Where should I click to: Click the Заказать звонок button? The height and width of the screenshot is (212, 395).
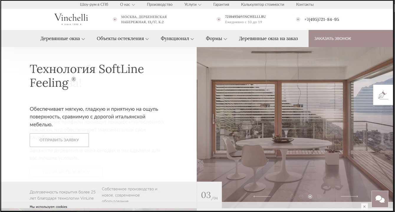click(x=351, y=39)
